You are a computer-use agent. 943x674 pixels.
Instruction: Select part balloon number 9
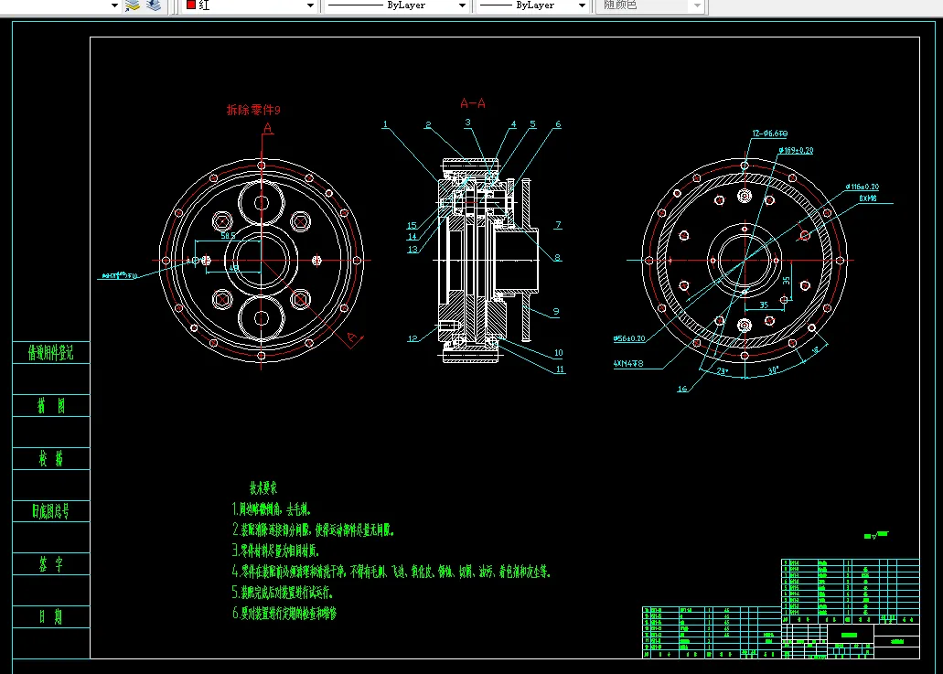pyautogui.click(x=556, y=312)
